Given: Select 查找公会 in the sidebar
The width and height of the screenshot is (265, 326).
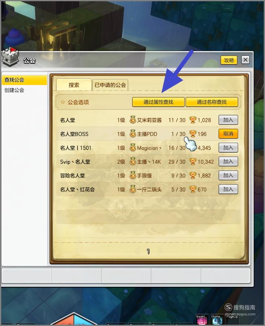Looking at the screenshot, I should pos(24,80).
